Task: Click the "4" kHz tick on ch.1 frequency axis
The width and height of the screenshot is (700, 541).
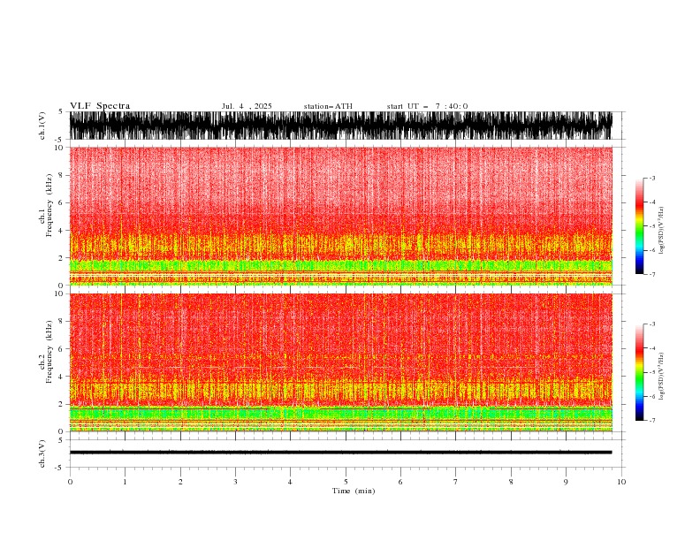Action: [61, 231]
